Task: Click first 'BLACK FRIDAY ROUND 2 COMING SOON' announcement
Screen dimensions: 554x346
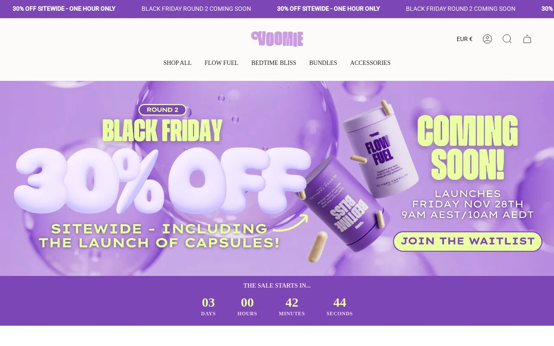Action: coord(196,9)
